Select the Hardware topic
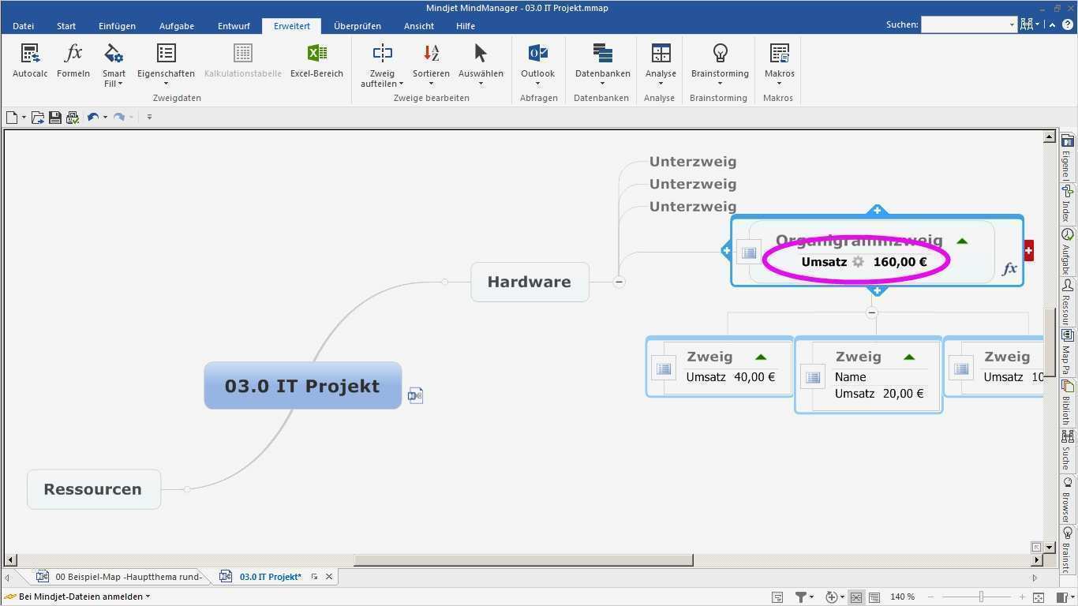1078x606 pixels. point(530,282)
